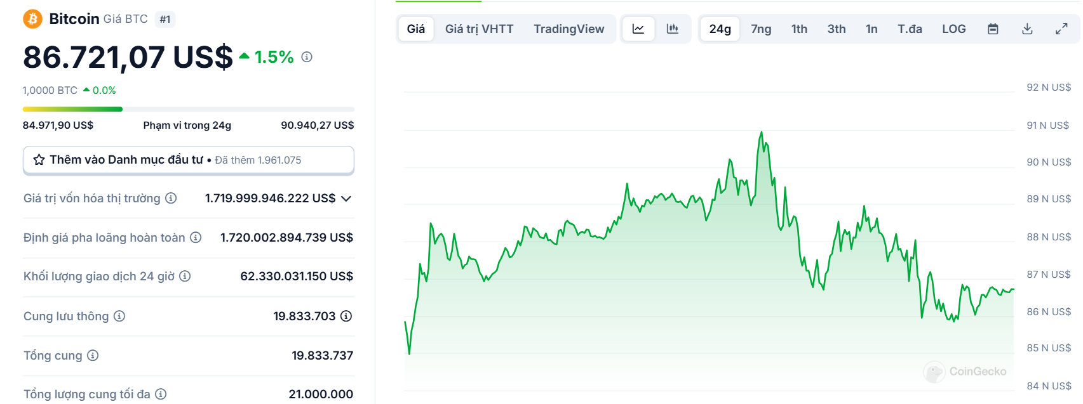Open info icon for Khối lượng giao dịch 24 giờ

click(x=185, y=276)
